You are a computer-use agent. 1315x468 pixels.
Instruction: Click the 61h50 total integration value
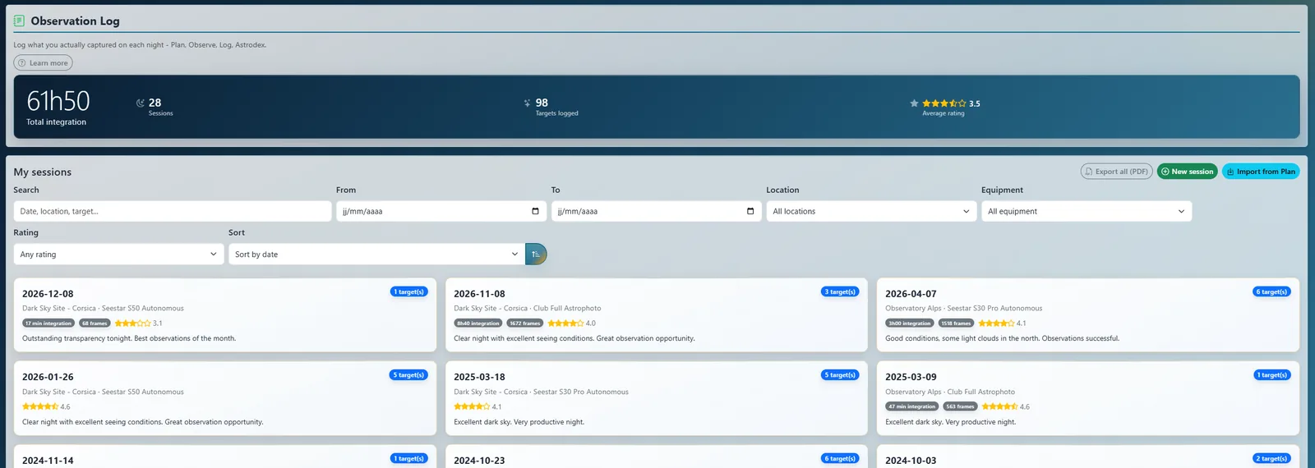[x=58, y=101]
